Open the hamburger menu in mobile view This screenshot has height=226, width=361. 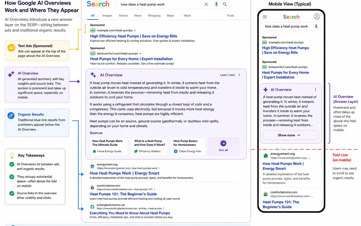point(265,17)
